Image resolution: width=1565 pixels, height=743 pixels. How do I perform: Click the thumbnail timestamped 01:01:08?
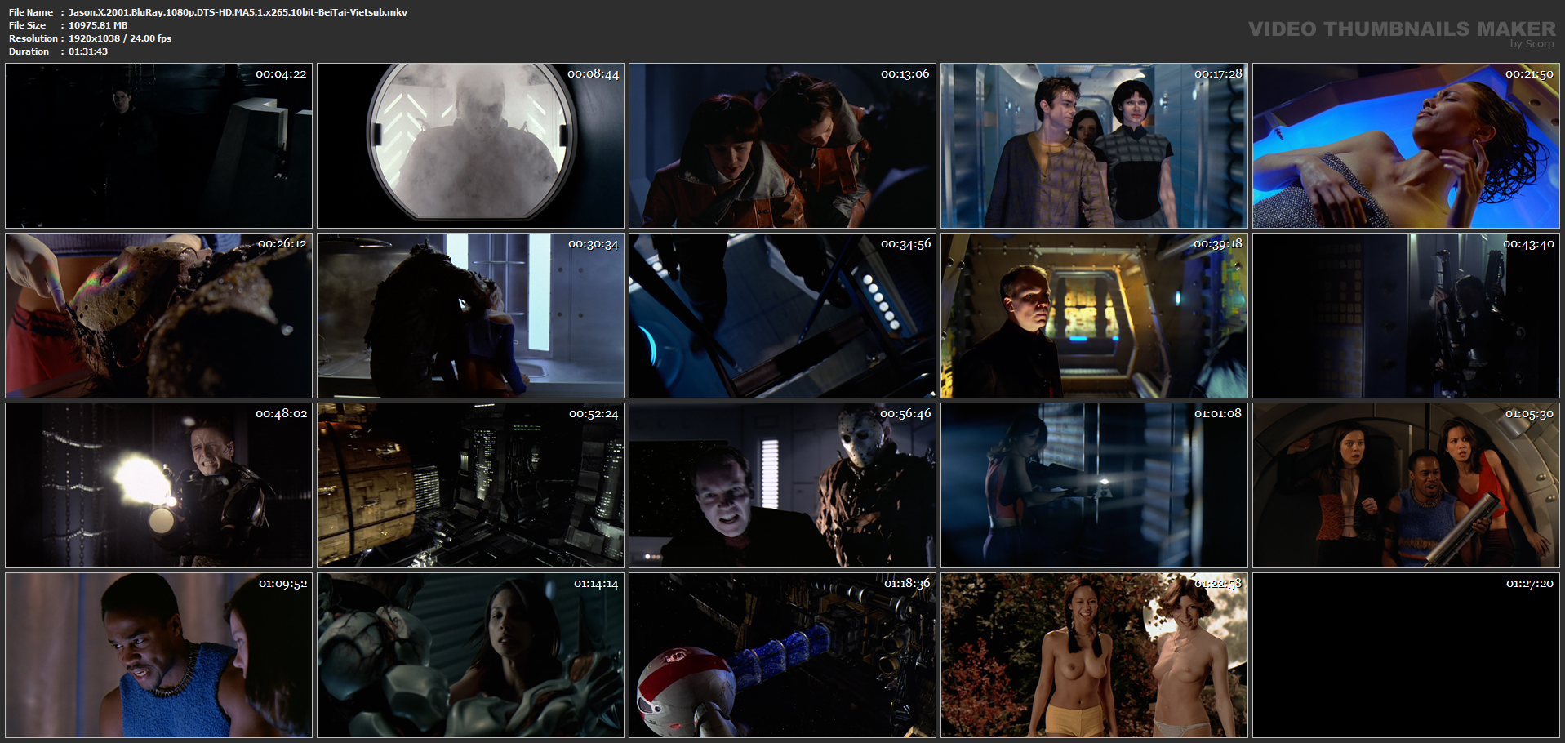click(x=1094, y=485)
